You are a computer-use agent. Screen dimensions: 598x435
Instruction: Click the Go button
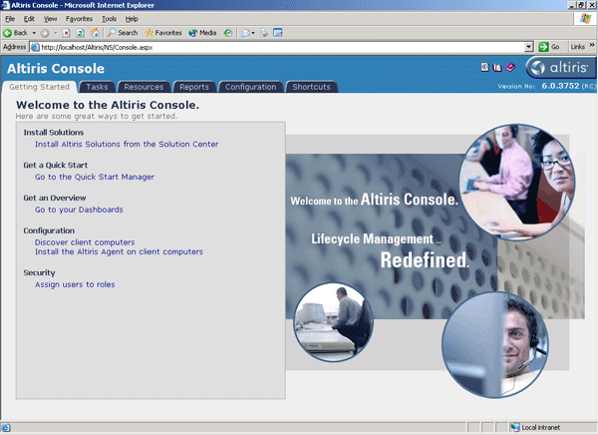pos(549,47)
